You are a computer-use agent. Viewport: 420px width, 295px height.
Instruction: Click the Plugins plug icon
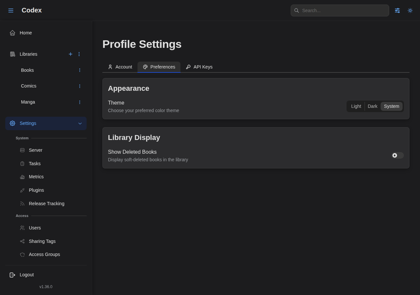(22, 190)
